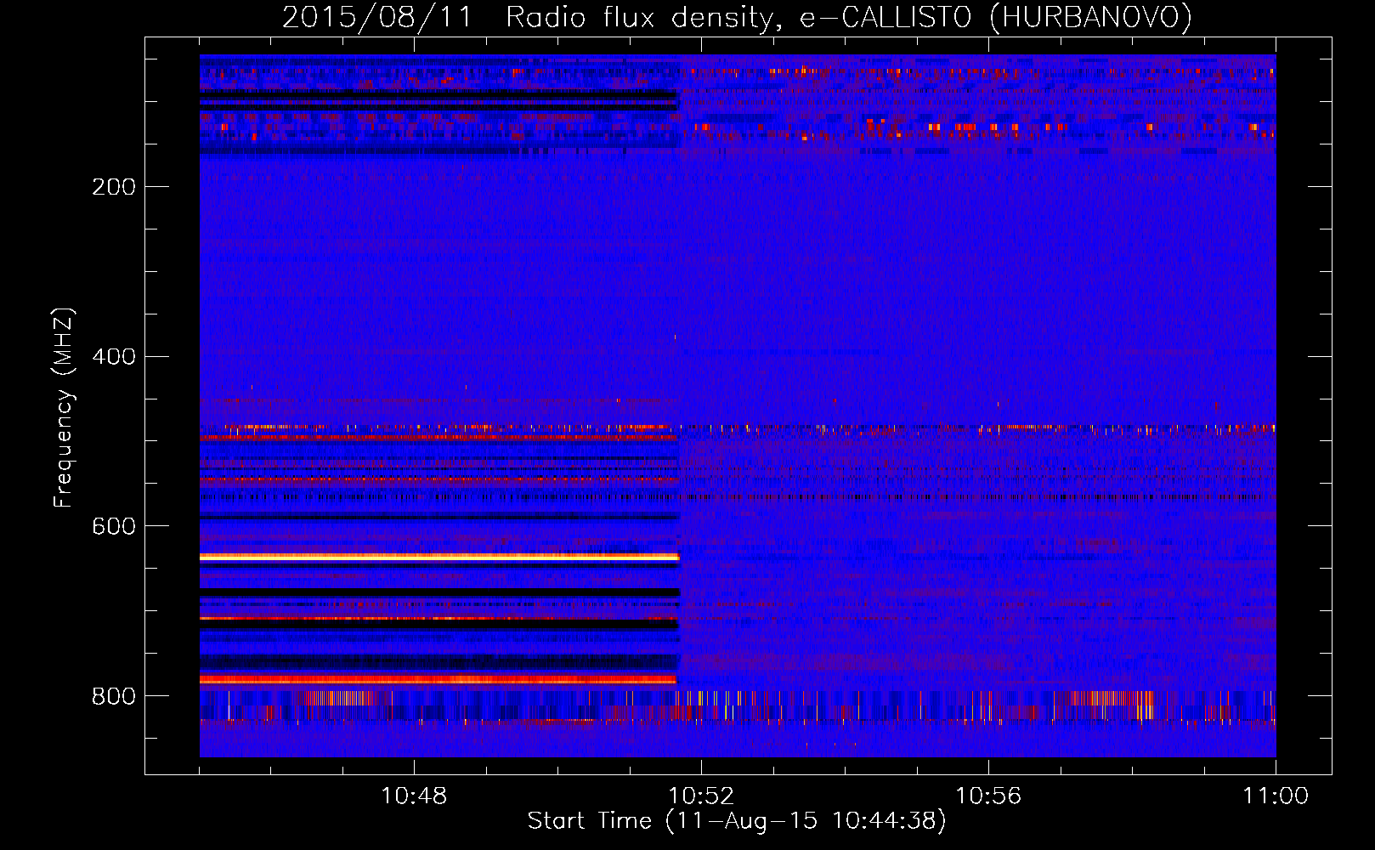The image size is (1375, 850).
Task: Click the plot title containing HURBANOVO
Action: tap(737, 17)
